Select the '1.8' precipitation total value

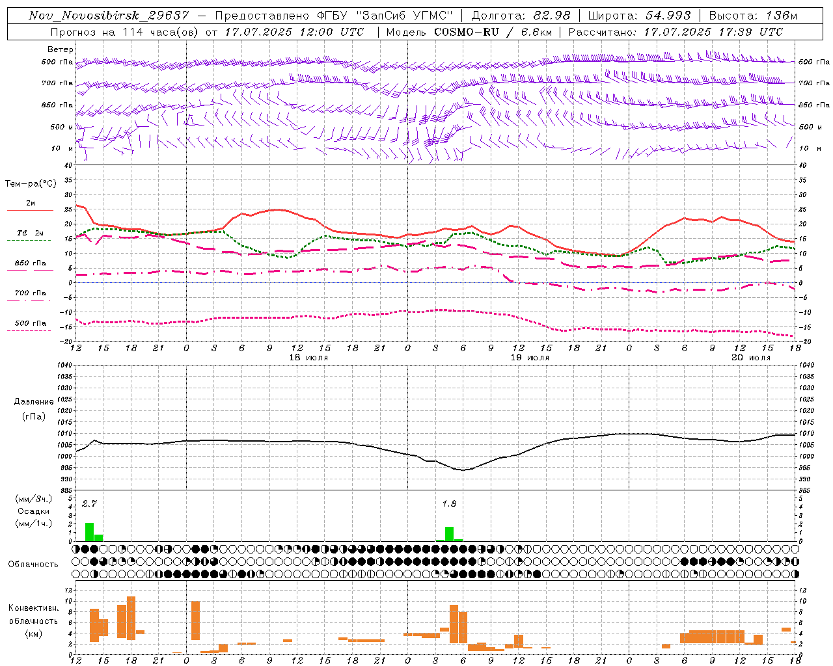(x=449, y=503)
